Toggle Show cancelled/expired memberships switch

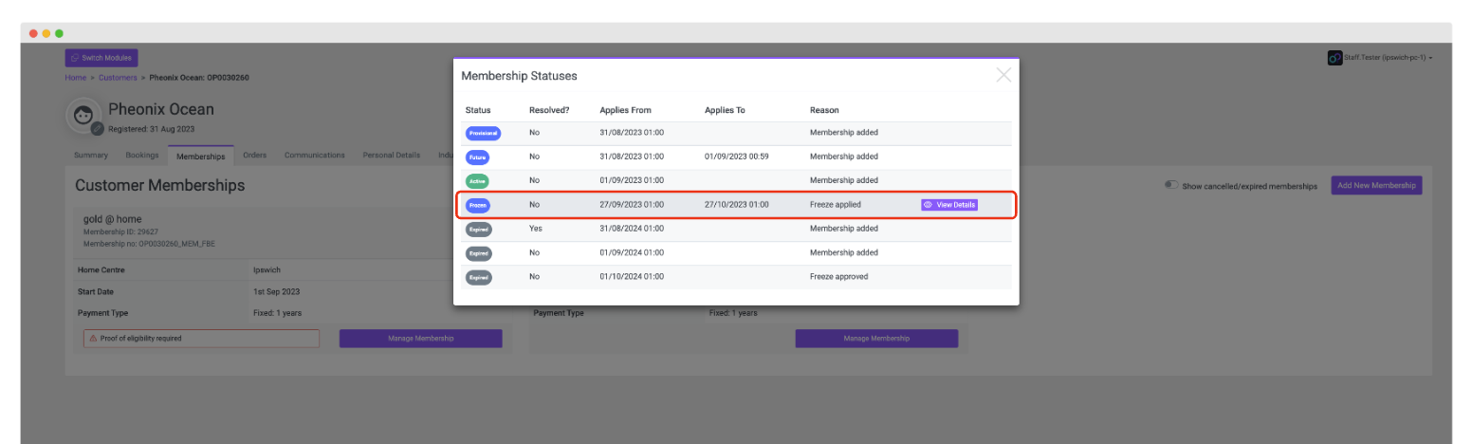[1172, 185]
